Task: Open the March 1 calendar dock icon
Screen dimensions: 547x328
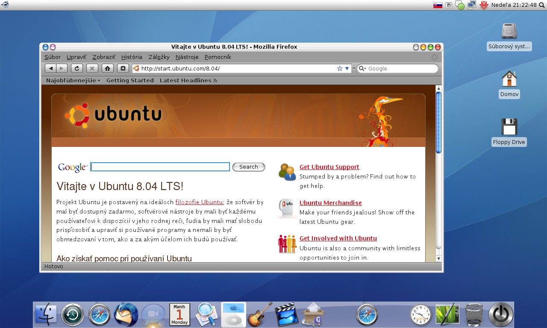Action: pos(179,315)
